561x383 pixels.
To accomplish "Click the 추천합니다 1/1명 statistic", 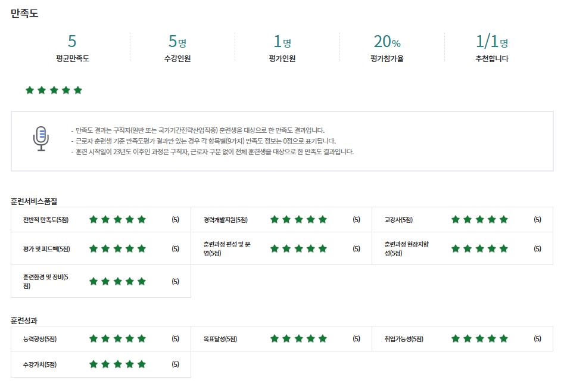I will pyautogui.click(x=492, y=42).
